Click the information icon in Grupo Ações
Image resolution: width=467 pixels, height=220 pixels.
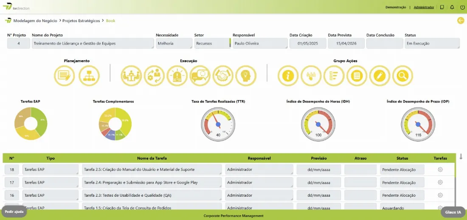(x=288, y=75)
